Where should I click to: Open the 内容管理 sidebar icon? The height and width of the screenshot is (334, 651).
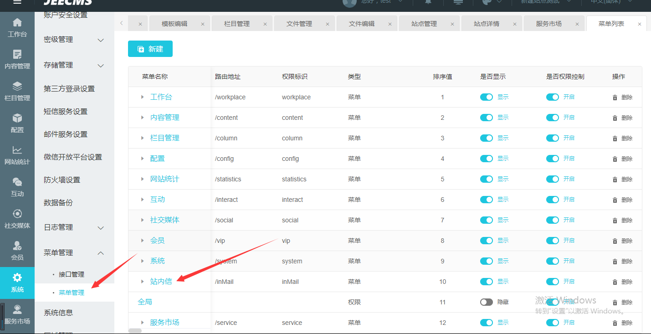pos(17,55)
